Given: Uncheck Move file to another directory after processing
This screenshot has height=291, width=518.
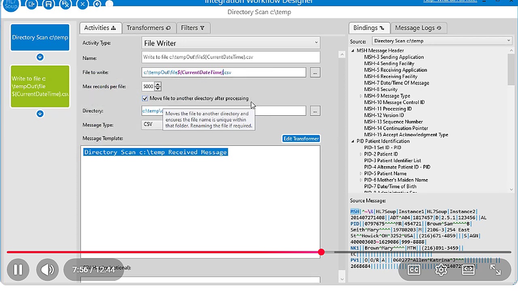Looking at the screenshot, I should click(x=145, y=98).
